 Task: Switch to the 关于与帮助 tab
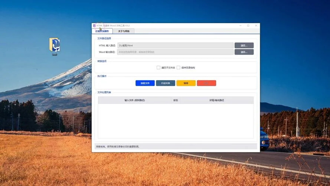124,31
